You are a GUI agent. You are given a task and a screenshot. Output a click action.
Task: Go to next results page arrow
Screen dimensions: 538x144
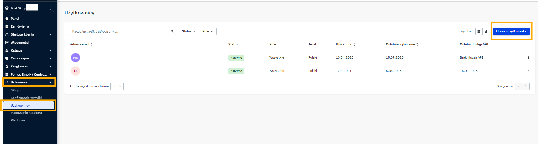(526, 86)
